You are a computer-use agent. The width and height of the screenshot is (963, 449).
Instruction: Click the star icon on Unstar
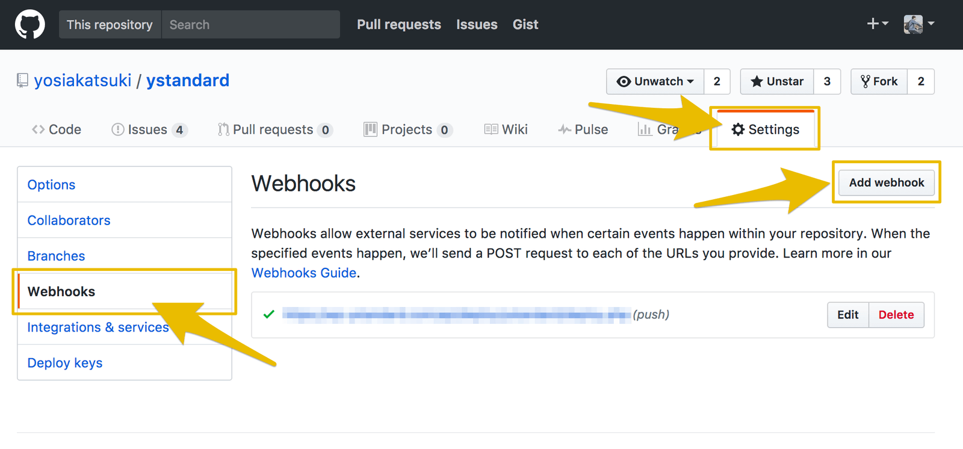click(757, 81)
